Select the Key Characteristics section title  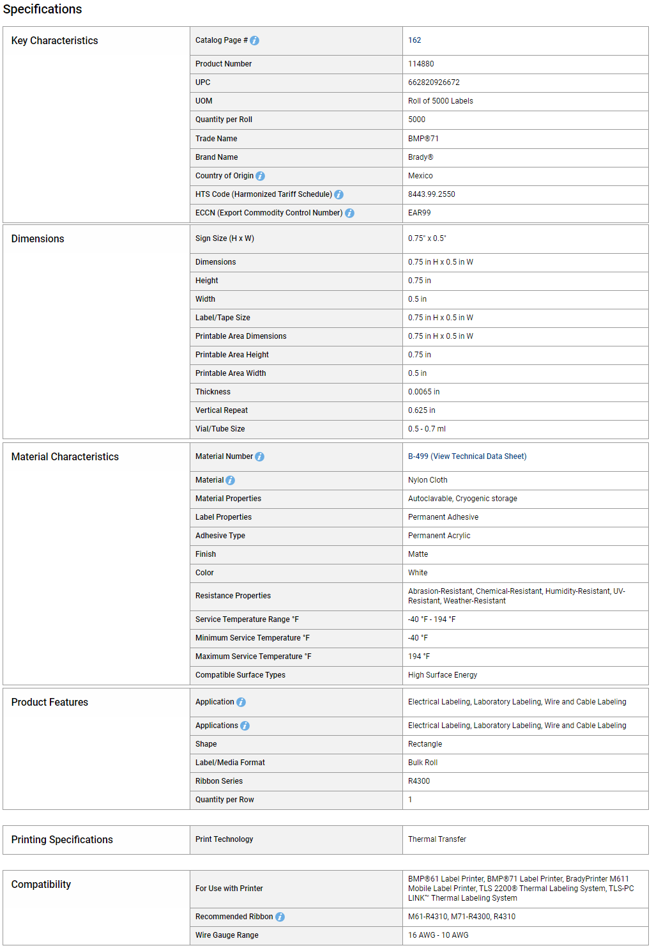pyautogui.click(x=54, y=40)
